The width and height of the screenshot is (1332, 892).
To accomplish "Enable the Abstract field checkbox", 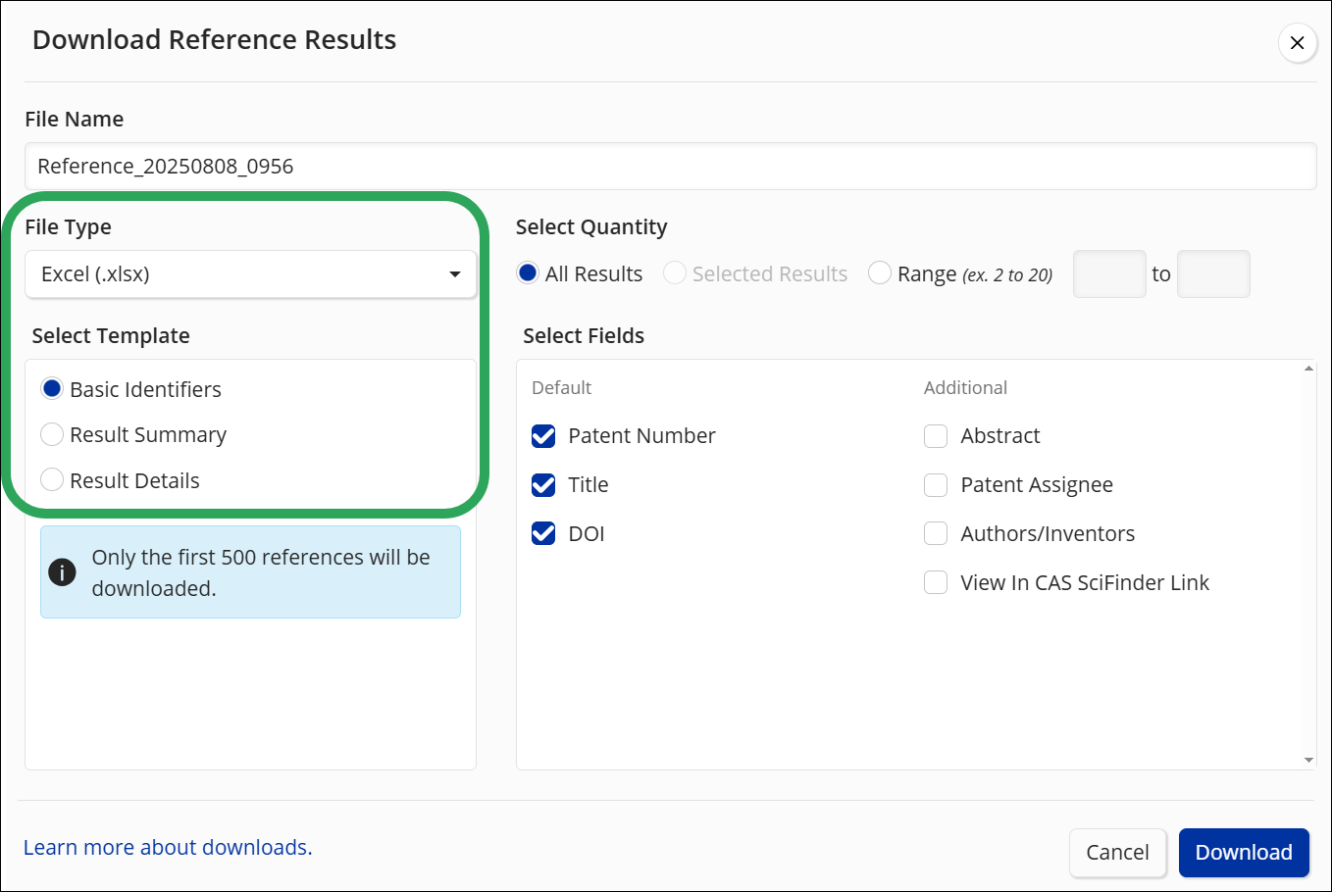I will point(936,436).
